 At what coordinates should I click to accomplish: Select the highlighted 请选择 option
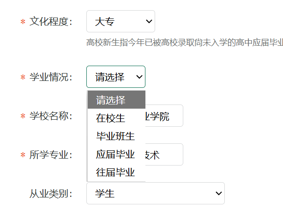coord(116,100)
